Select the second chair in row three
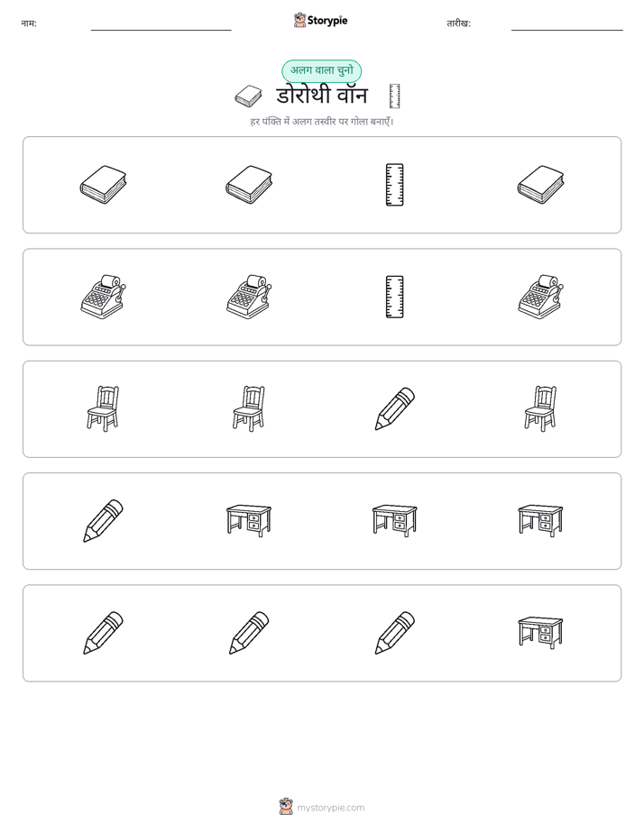This screenshot has height=833, width=644. [249, 409]
